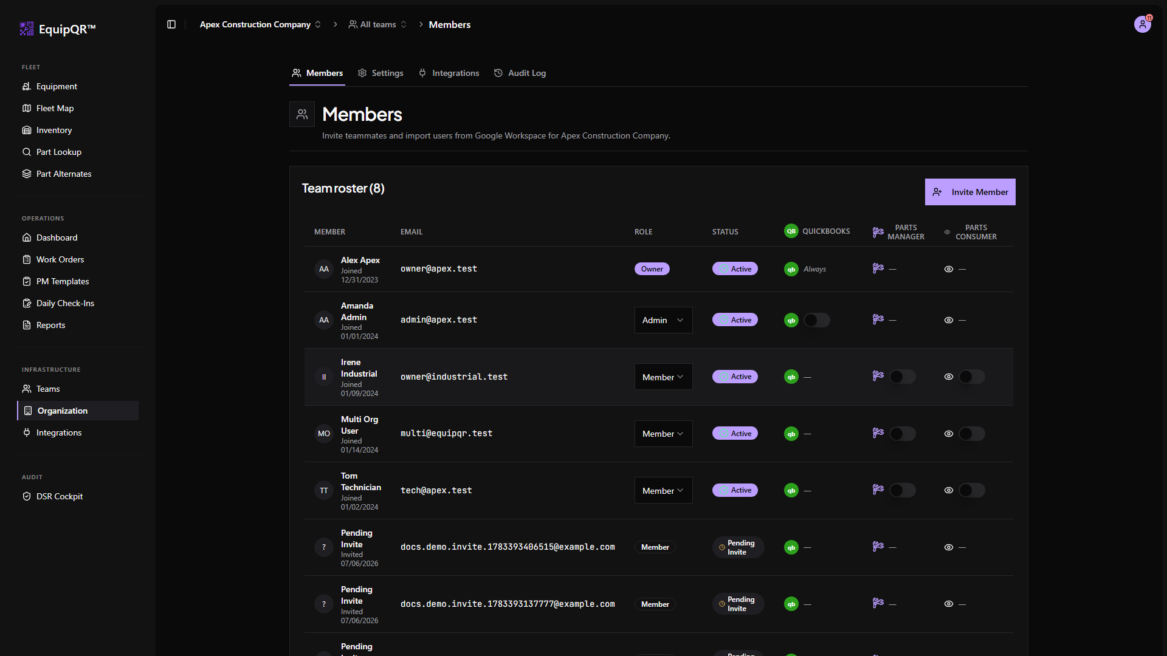Open the Apex Construction Company organization switcher
1167x656 pixels.
click(260, 24)
